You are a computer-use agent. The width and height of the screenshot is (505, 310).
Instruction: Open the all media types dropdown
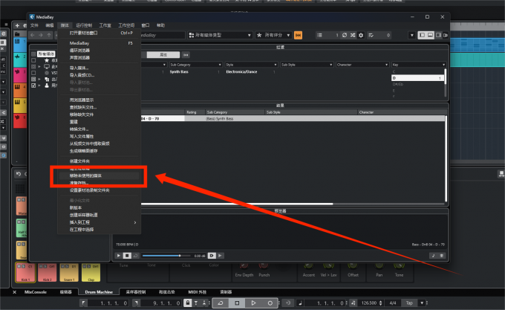[x=220, y=35]
